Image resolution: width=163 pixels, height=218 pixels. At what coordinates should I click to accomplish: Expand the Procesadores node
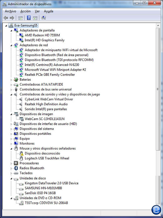(x=11, y=164)
